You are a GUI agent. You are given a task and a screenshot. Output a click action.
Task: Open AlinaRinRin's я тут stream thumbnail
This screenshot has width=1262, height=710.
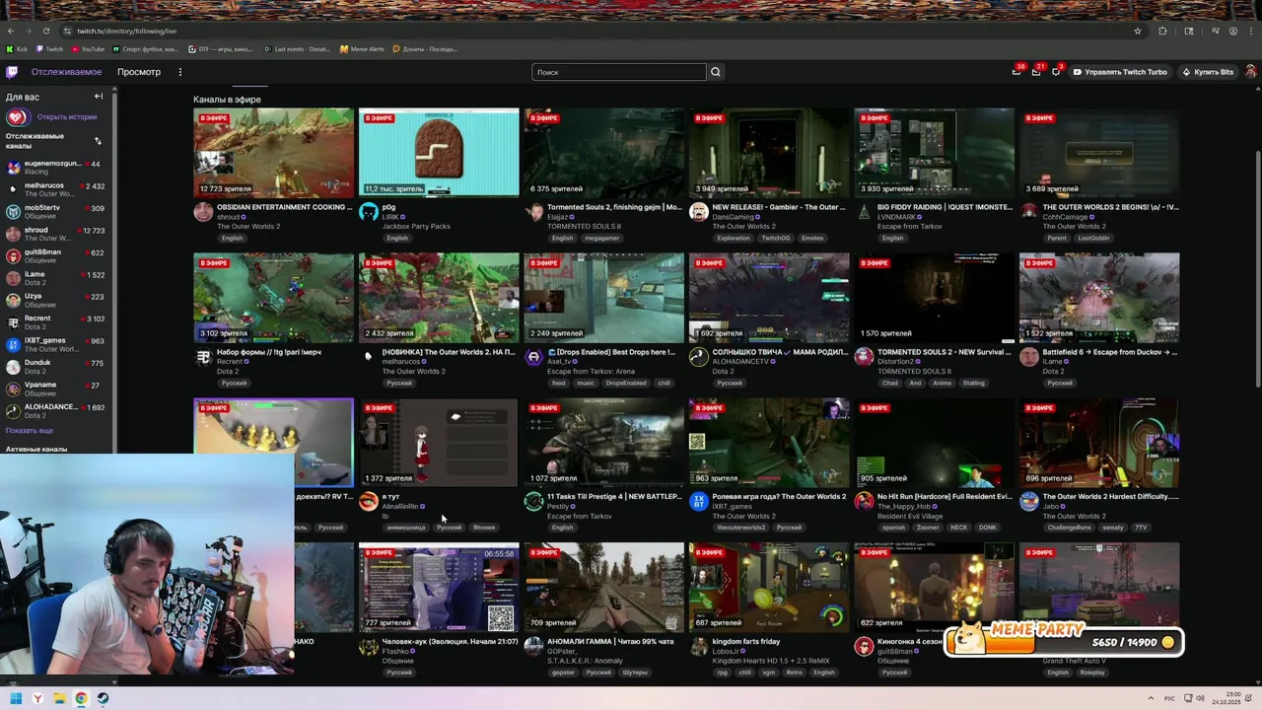point(439,443)
